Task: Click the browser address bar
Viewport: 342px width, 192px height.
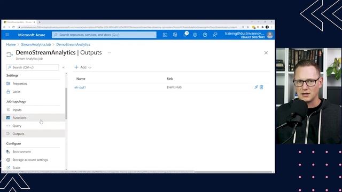Action: (x=129, y=27)
